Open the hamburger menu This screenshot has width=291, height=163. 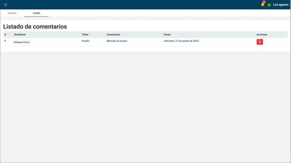coord(6,5)
